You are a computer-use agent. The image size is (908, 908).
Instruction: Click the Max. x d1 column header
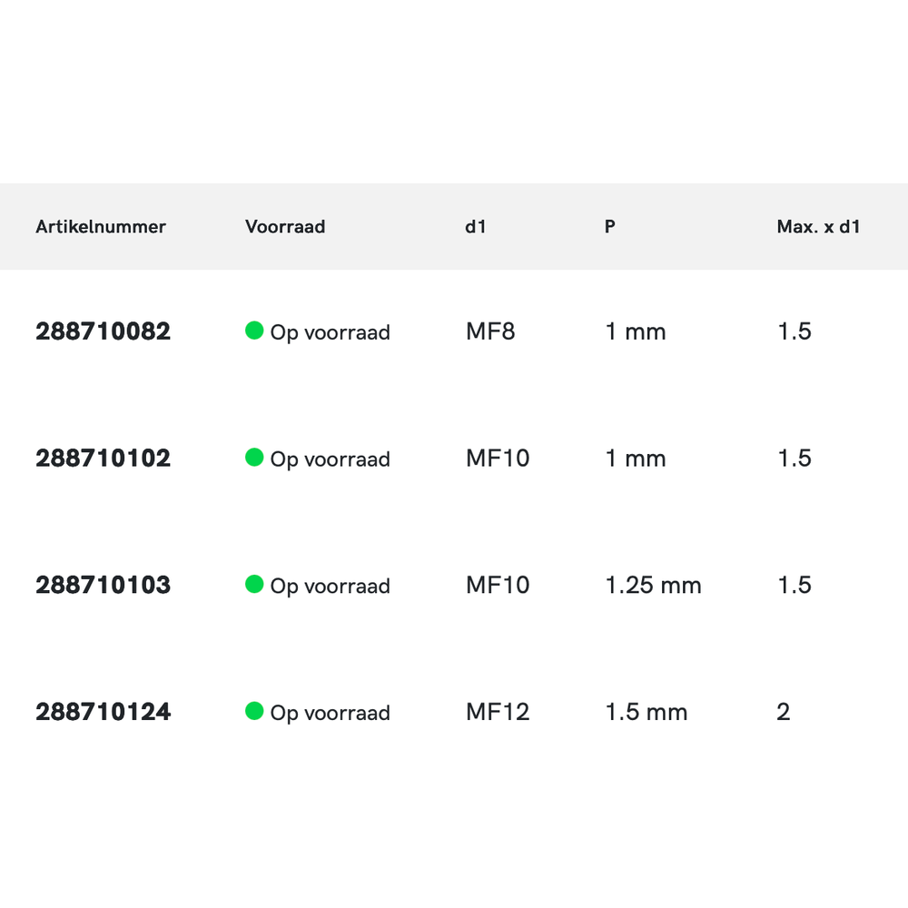point(818,227)
